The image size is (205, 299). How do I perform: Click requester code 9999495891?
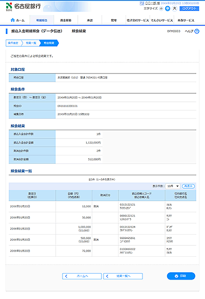tap(128, 238)
